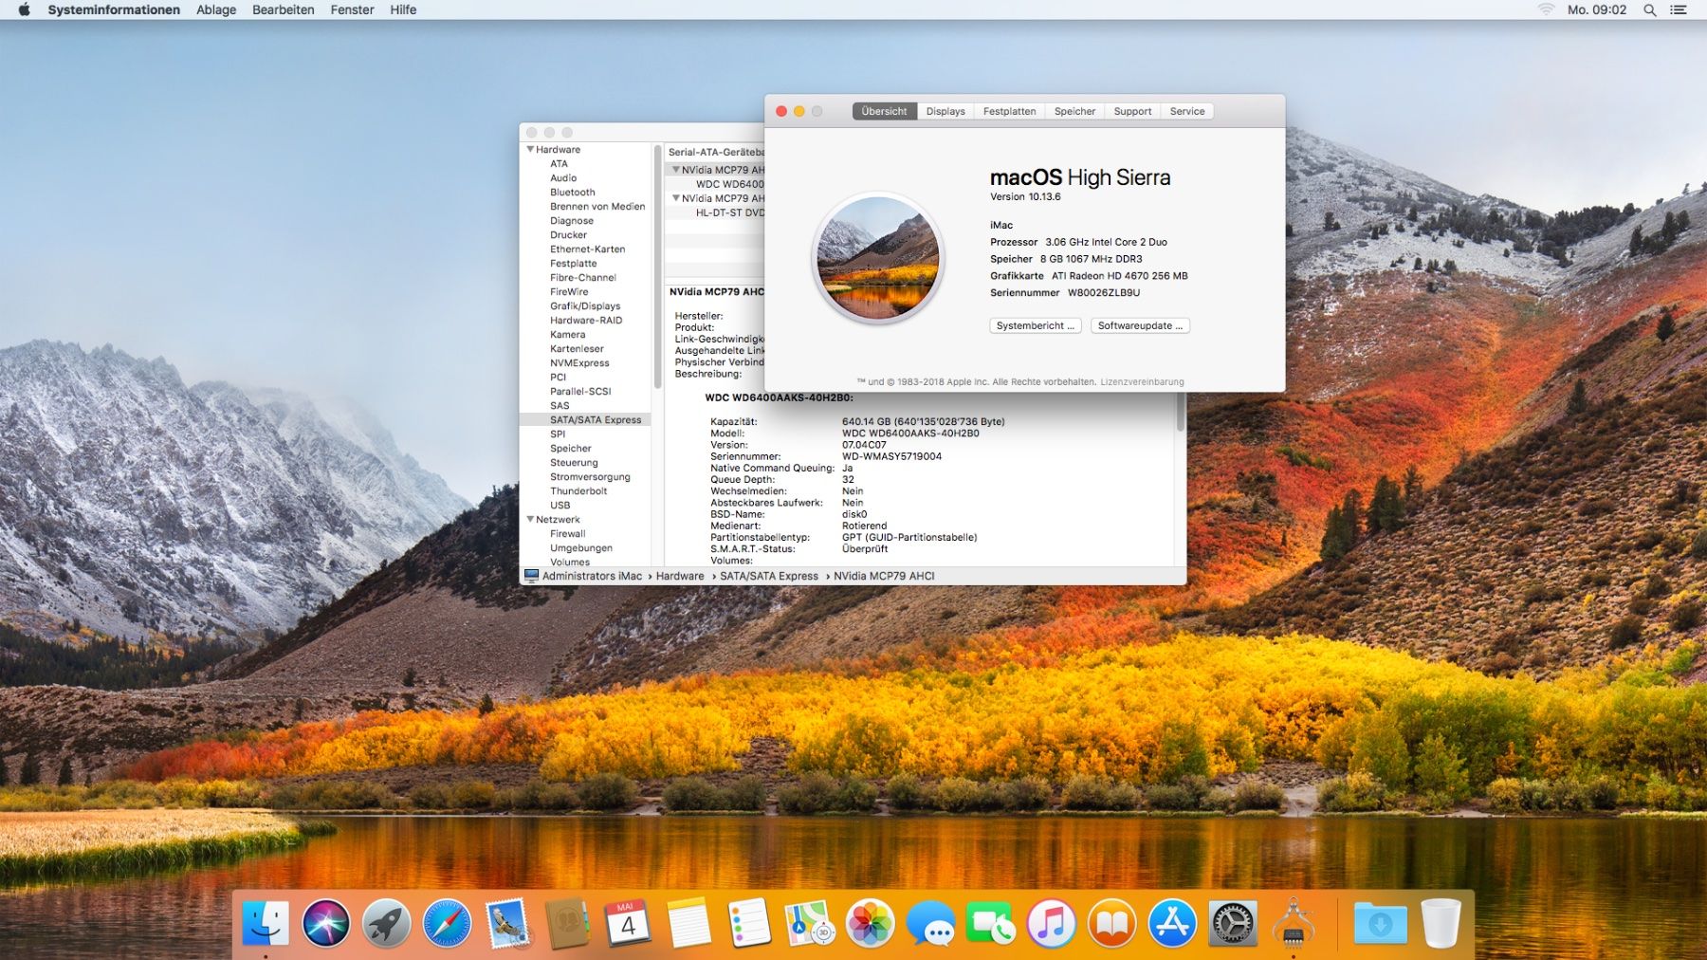Select Bluetooth in the Hardware list

(573, 192)
